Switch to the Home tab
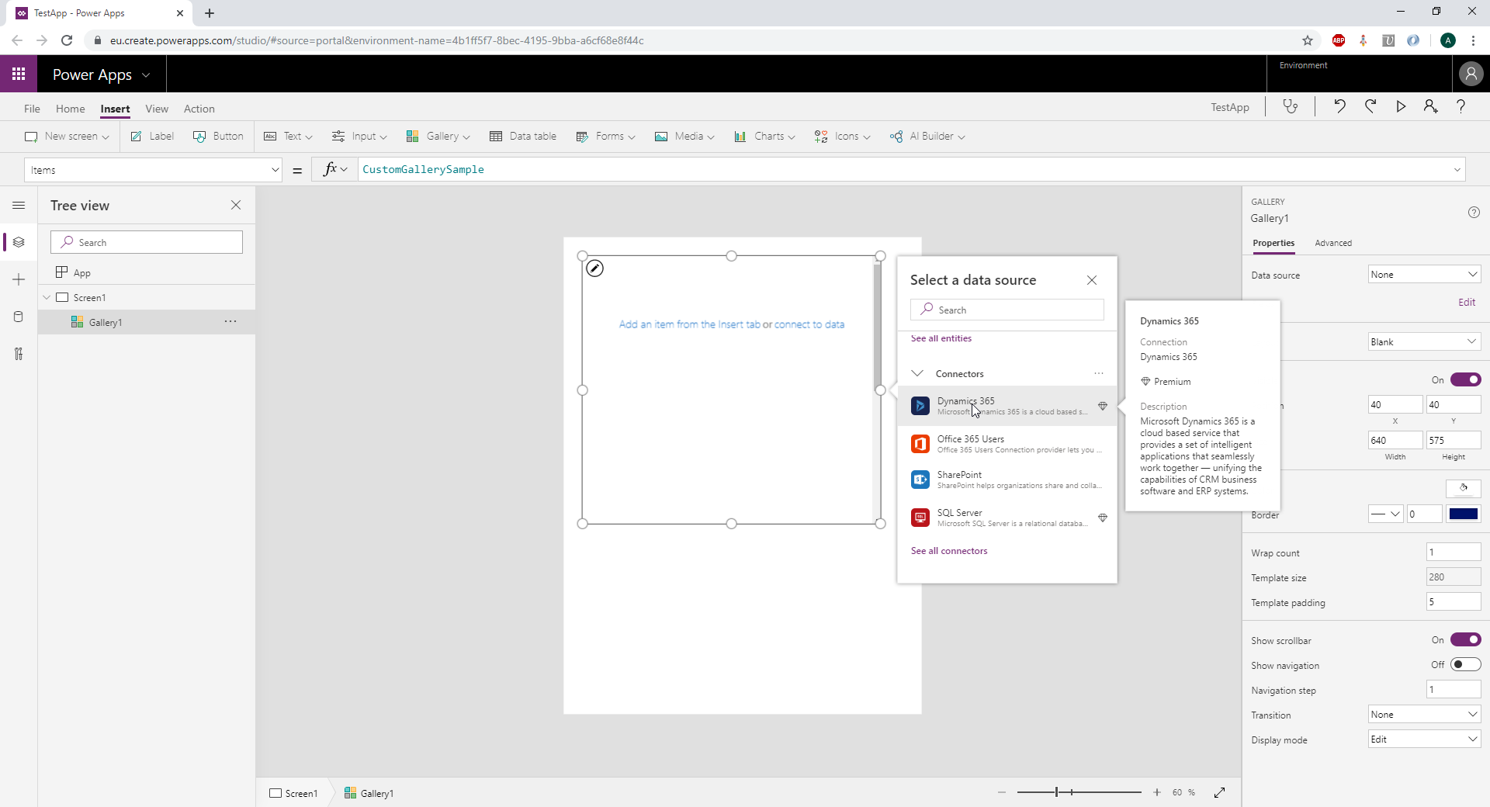This screenshot has width=1490, height=807. coord(70,109)
